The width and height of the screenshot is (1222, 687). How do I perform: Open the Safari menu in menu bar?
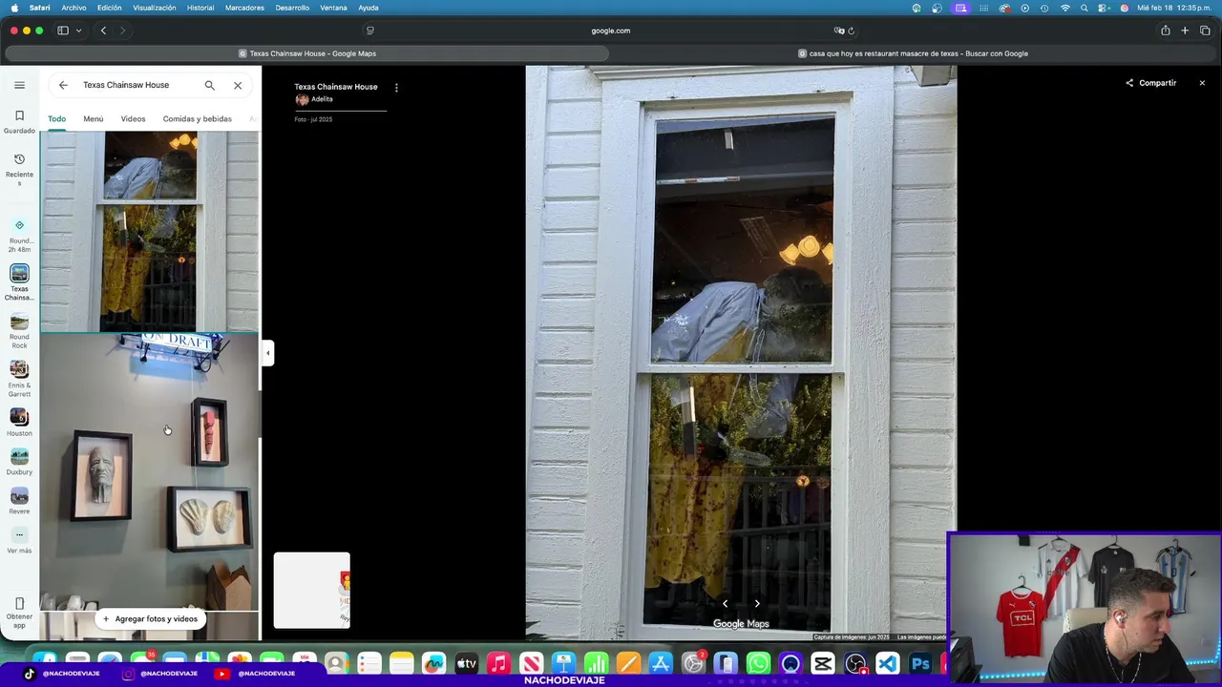click(x=40, y=8)
